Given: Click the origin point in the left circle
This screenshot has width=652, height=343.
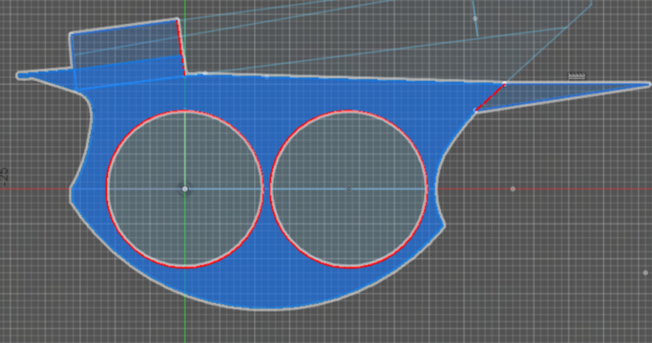Looking at the screenshot, I should pos(185,189).
